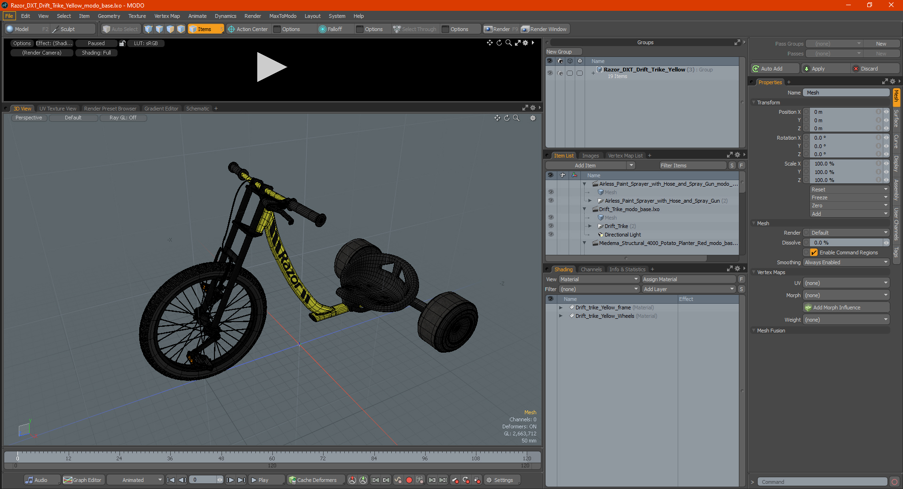Select Edges selection mode icon
The width and height of the screenshot is (903, 489).
(x=159, y=29)
